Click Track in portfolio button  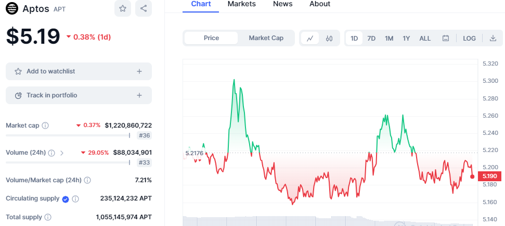[x=79, y=95]
